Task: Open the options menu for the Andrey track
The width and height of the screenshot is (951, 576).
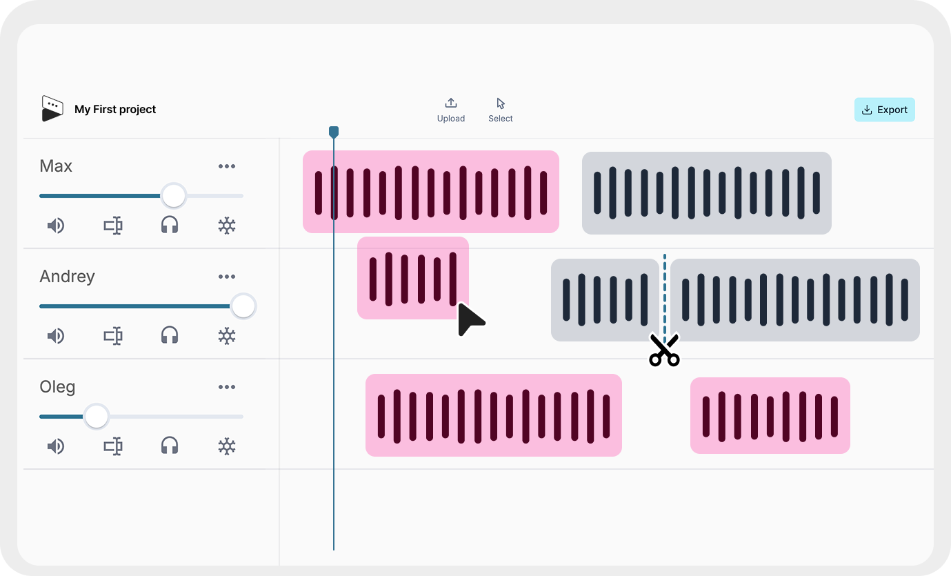Action: click(x=227, y=276)
